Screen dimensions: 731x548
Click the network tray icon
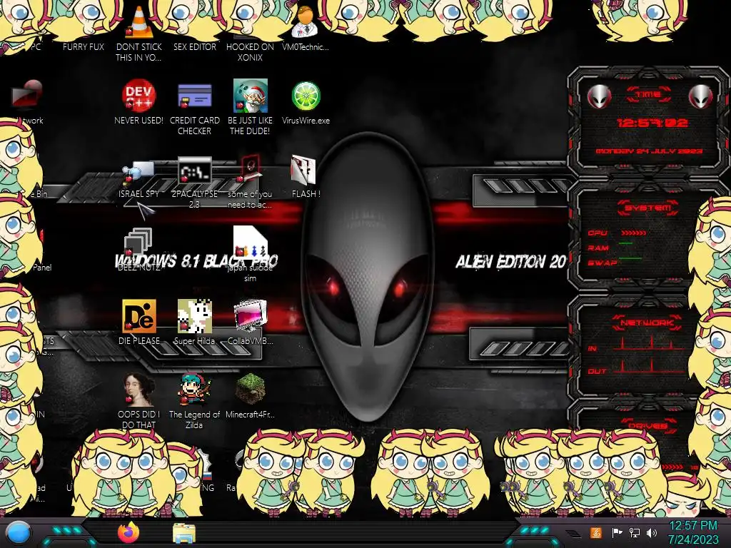pos(635,532)
